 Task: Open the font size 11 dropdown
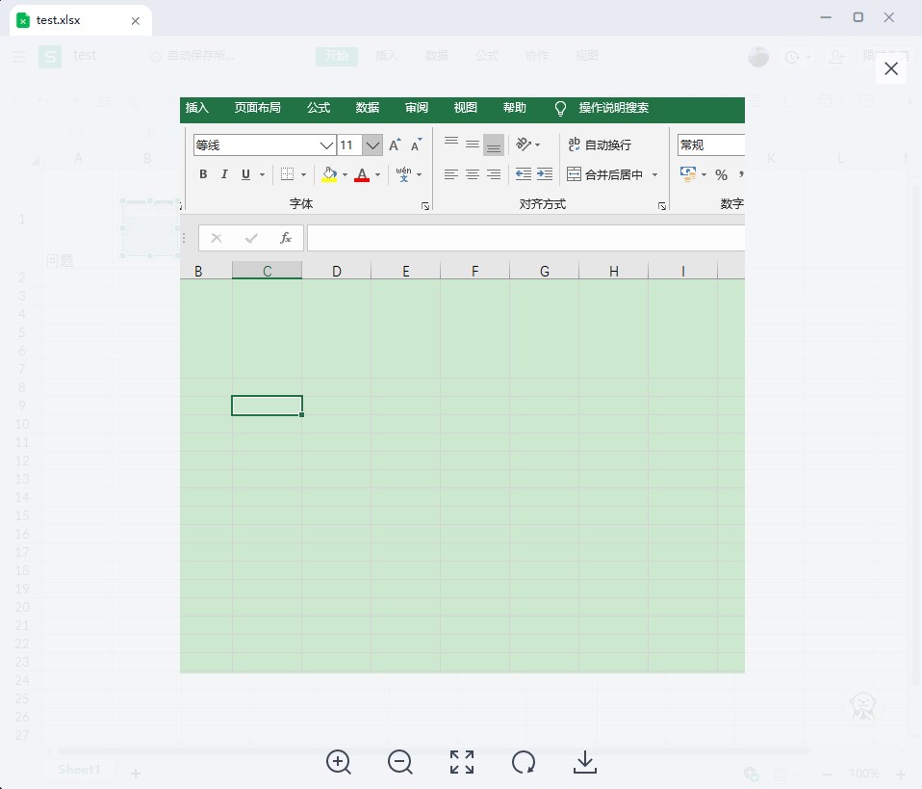point(372,145)
